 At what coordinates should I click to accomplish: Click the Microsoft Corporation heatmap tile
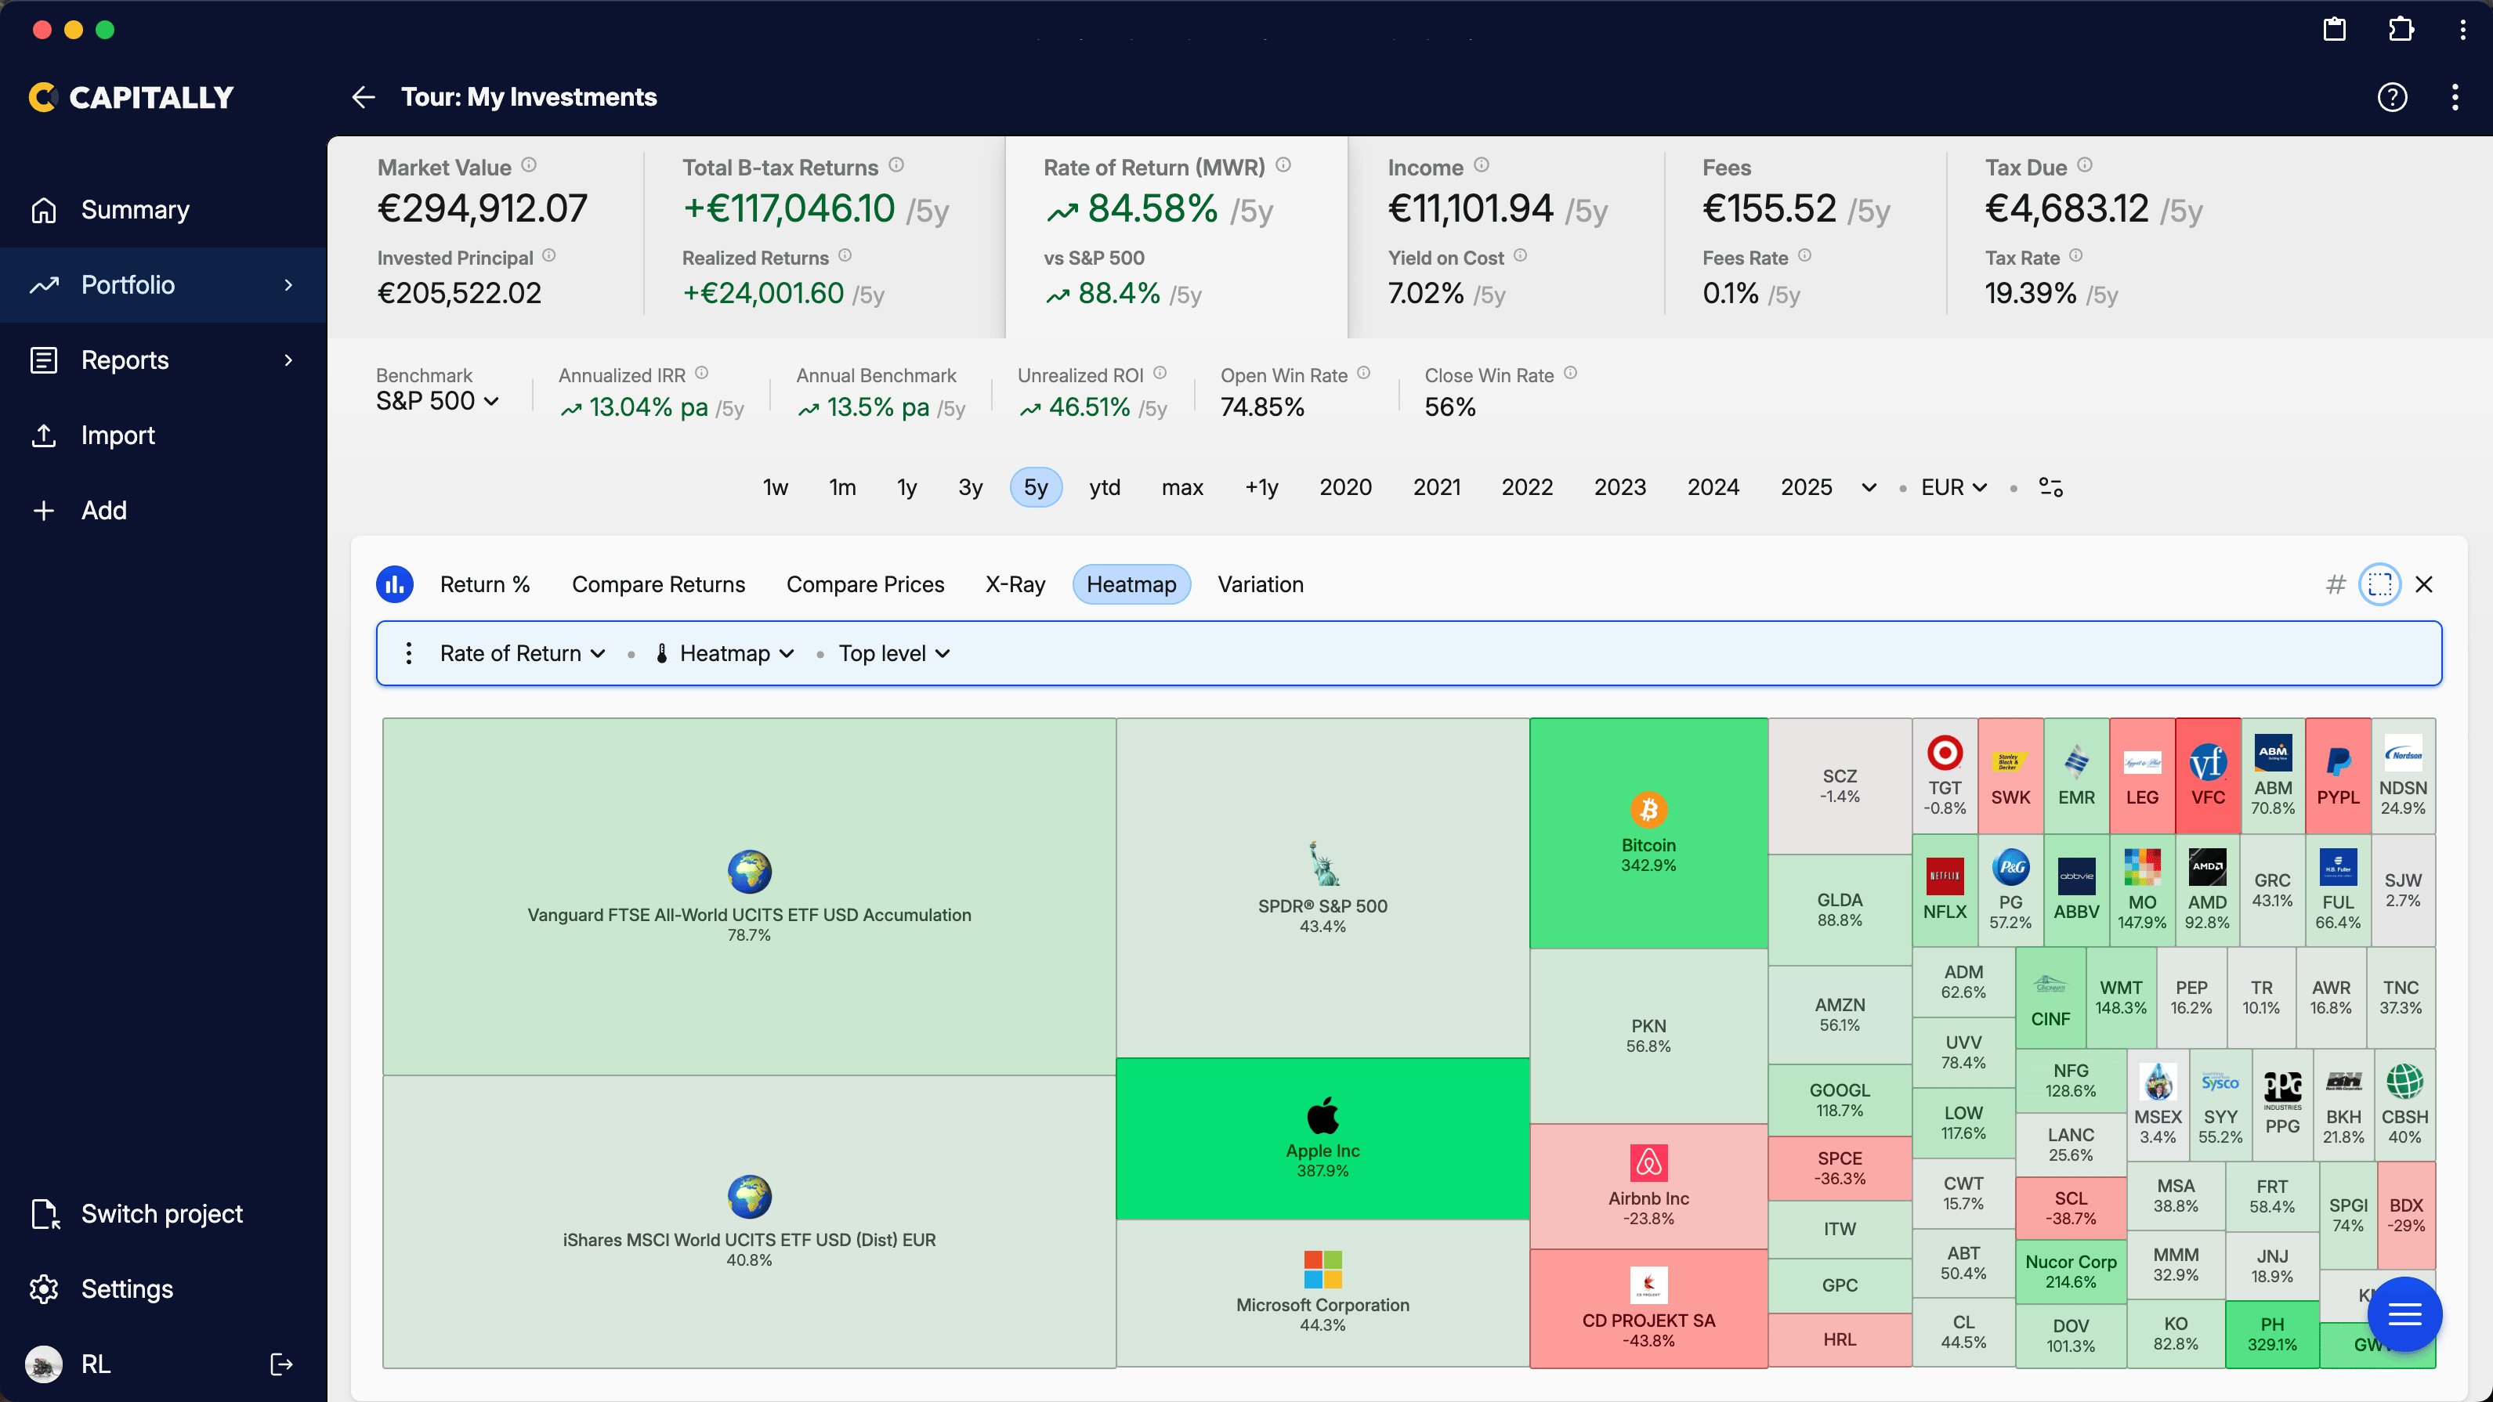coord(1322,1292)
